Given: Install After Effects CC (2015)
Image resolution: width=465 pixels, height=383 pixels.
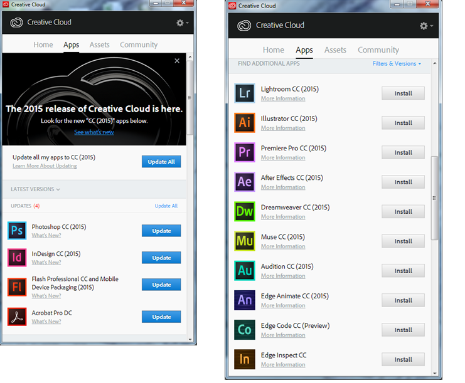Looking at the screenshot, I should 403,182.
